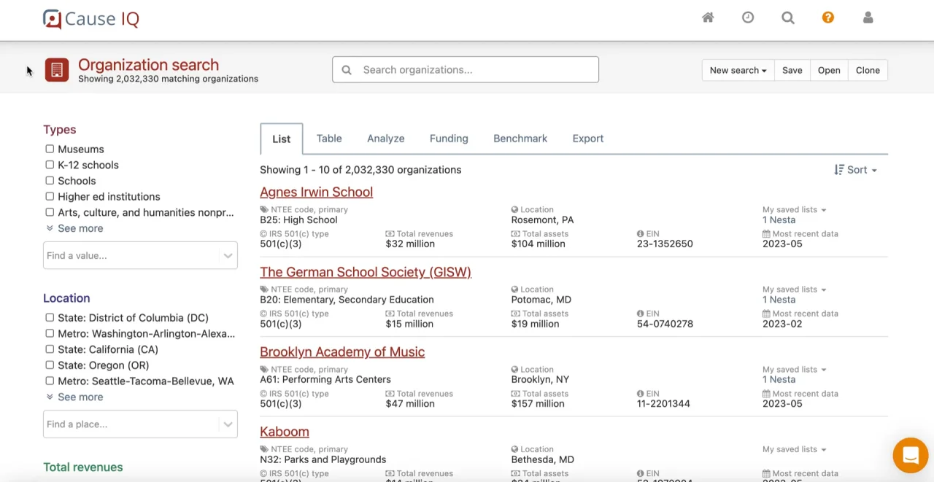Open the history clock icon
Screen dimensions: 934x482
[x=748, y=18]
